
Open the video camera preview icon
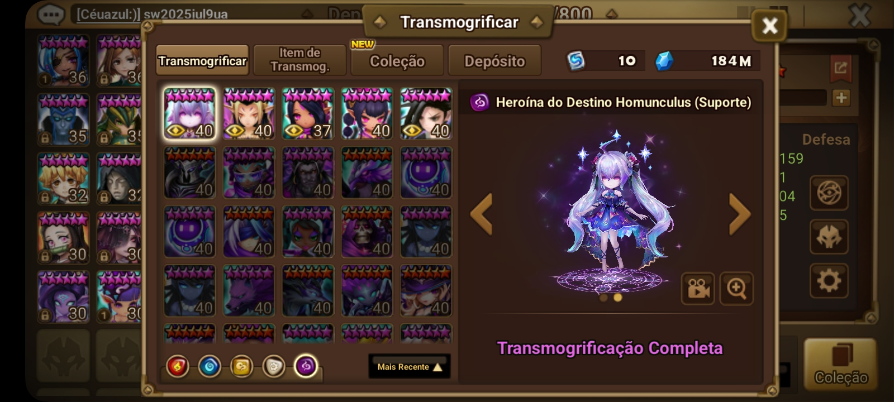pyautogui.click(x=698, y=289)
